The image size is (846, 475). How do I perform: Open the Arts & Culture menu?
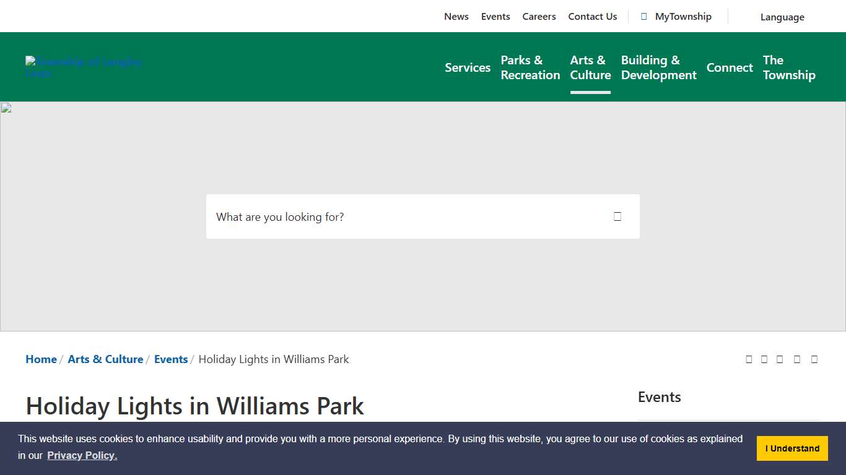point(590,67)
